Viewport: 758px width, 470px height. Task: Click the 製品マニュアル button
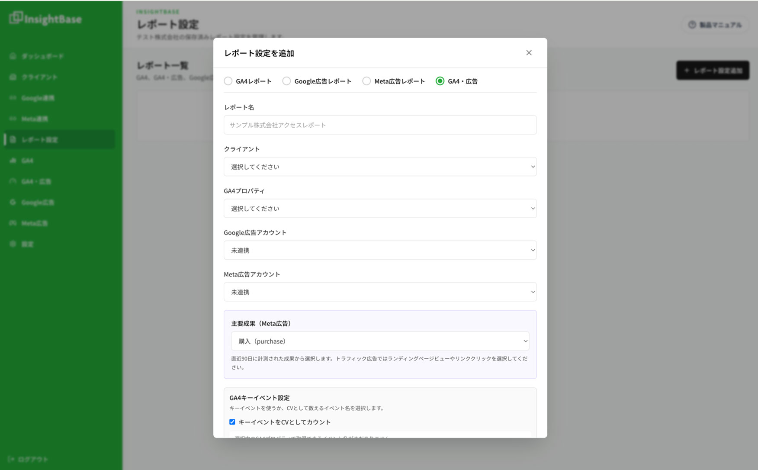pos(715,25)
